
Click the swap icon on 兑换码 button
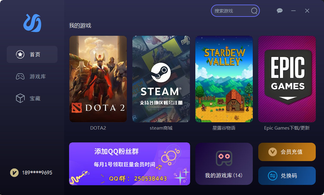click(273, 176)
